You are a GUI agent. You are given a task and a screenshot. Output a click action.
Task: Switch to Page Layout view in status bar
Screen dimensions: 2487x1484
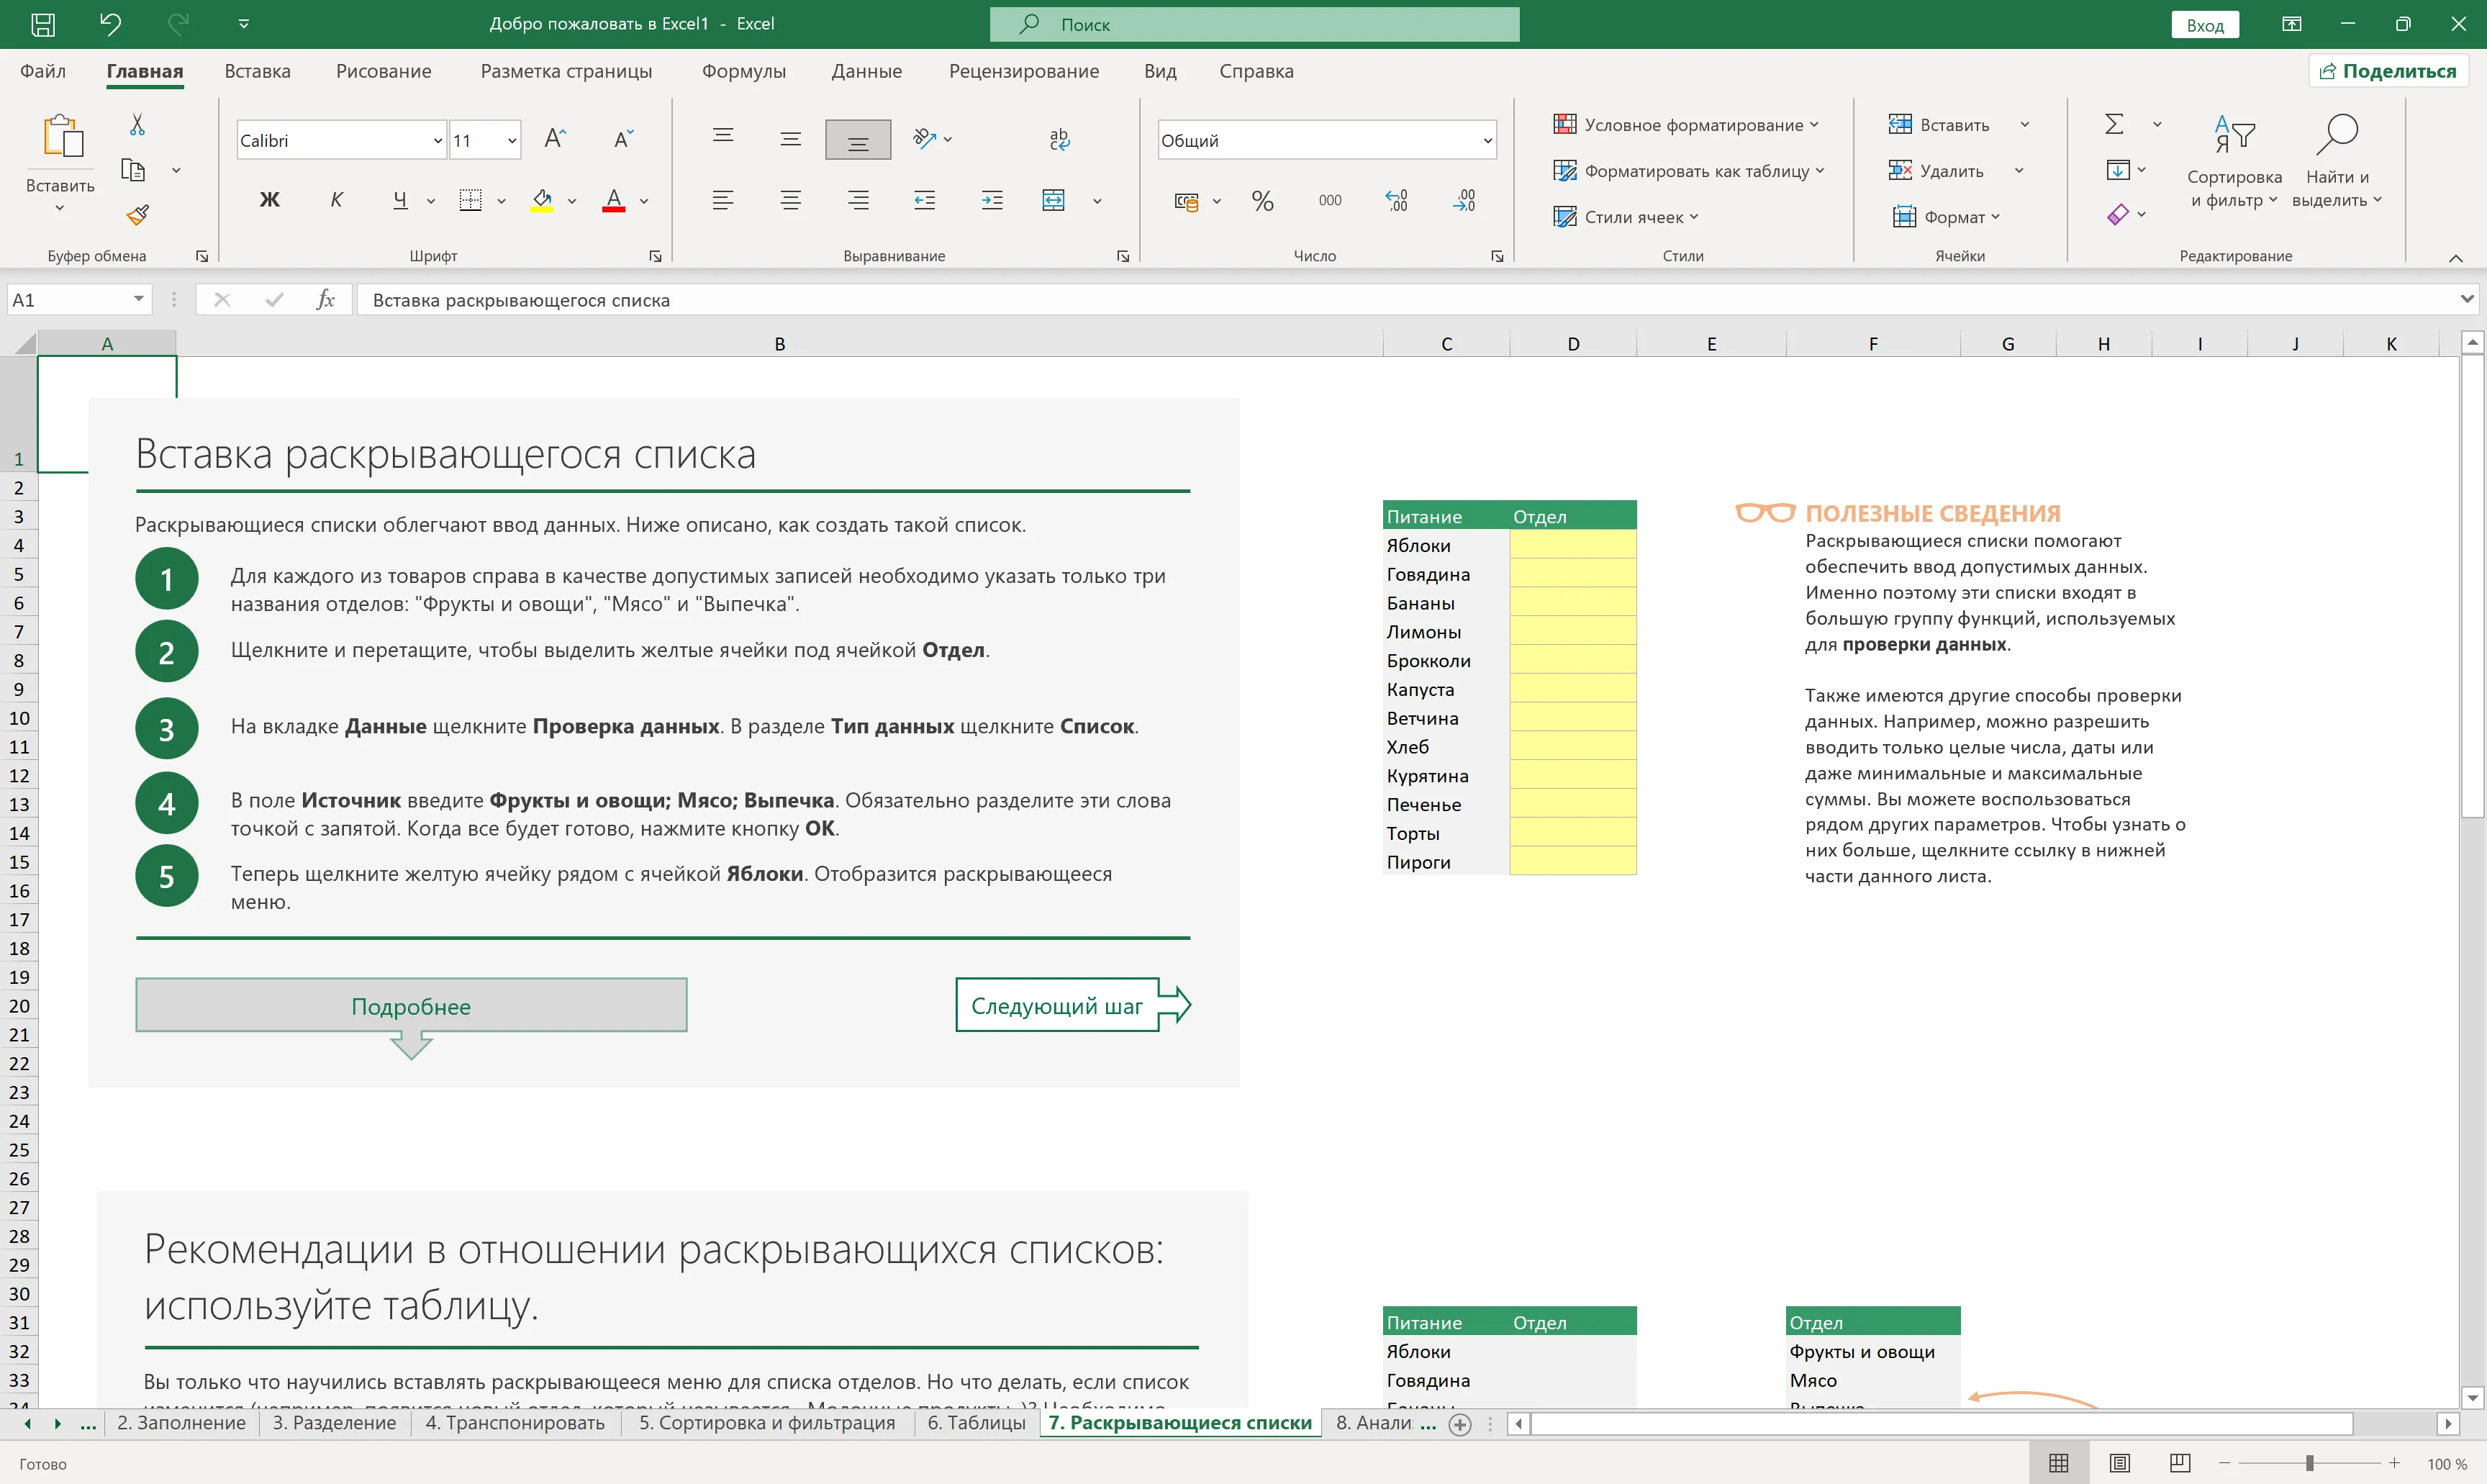coord(2119,1463)
